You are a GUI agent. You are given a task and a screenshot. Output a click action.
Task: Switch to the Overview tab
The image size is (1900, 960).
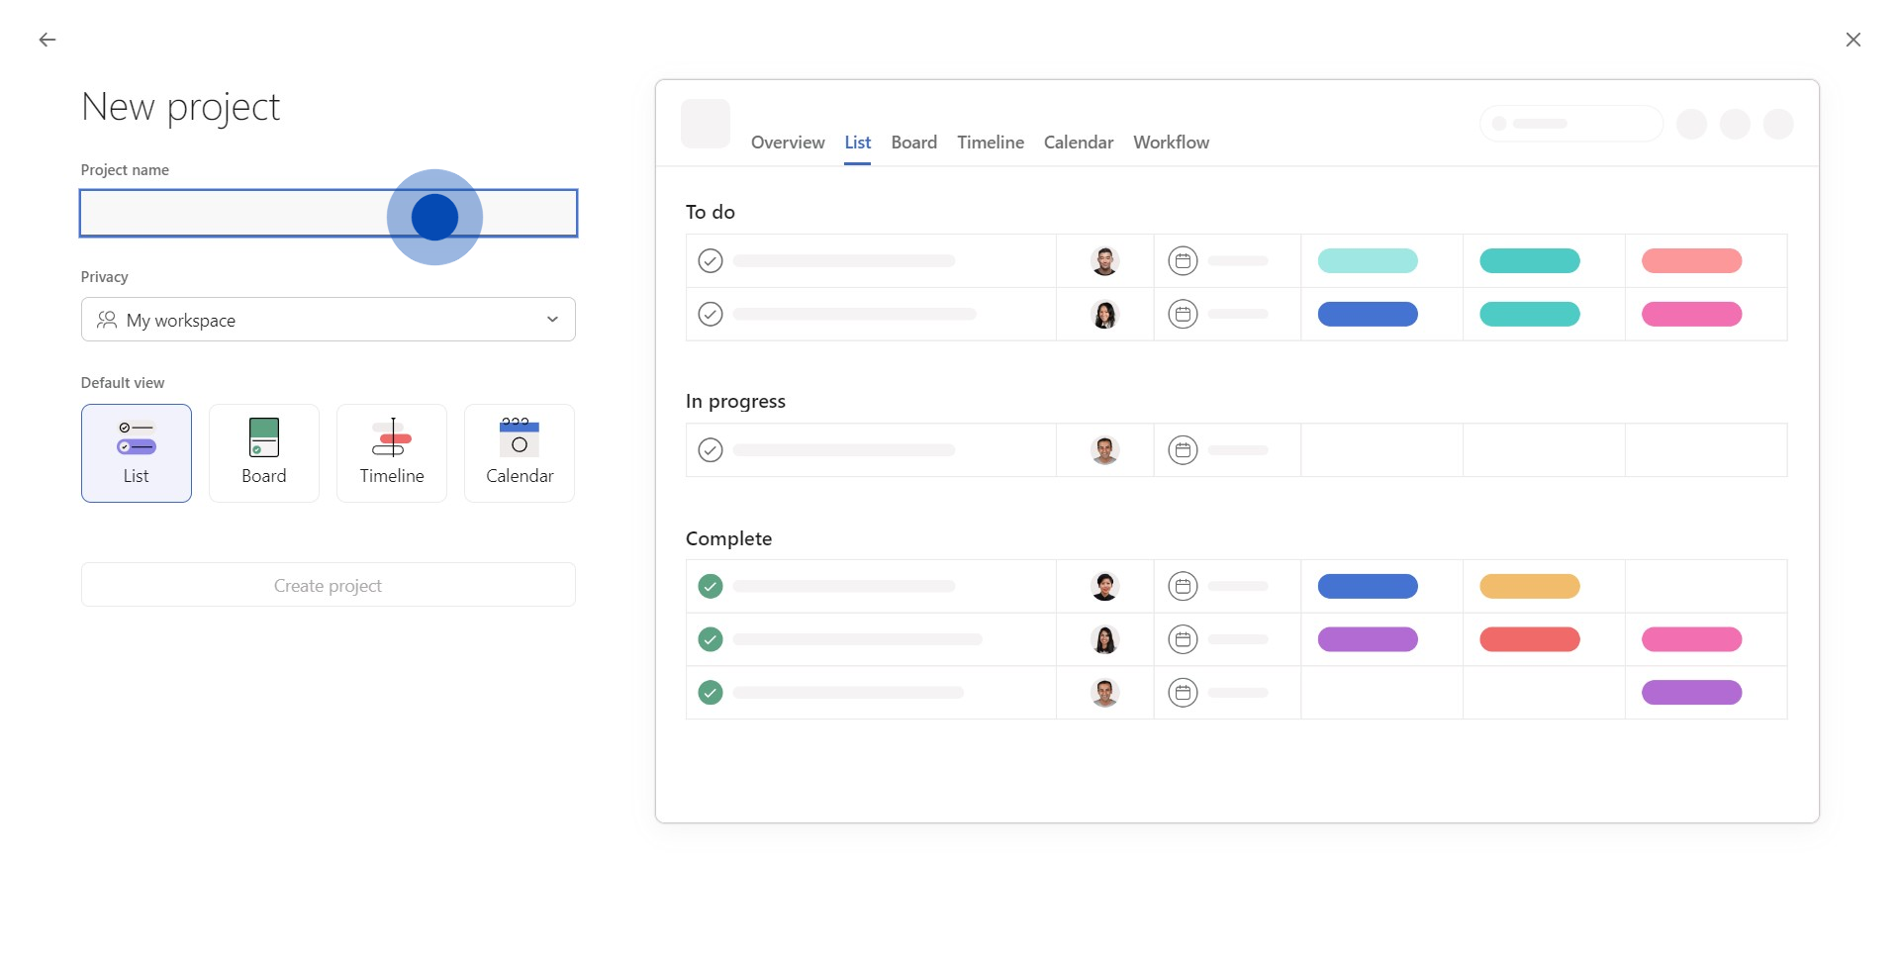(x=788, y=143)
